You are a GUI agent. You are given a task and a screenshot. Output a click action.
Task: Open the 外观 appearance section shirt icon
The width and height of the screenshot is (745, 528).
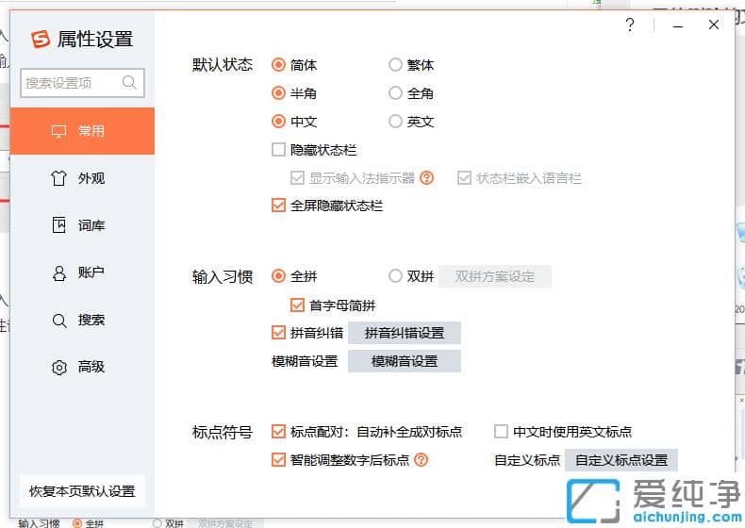pyautogui.click(x=58, y=178)
